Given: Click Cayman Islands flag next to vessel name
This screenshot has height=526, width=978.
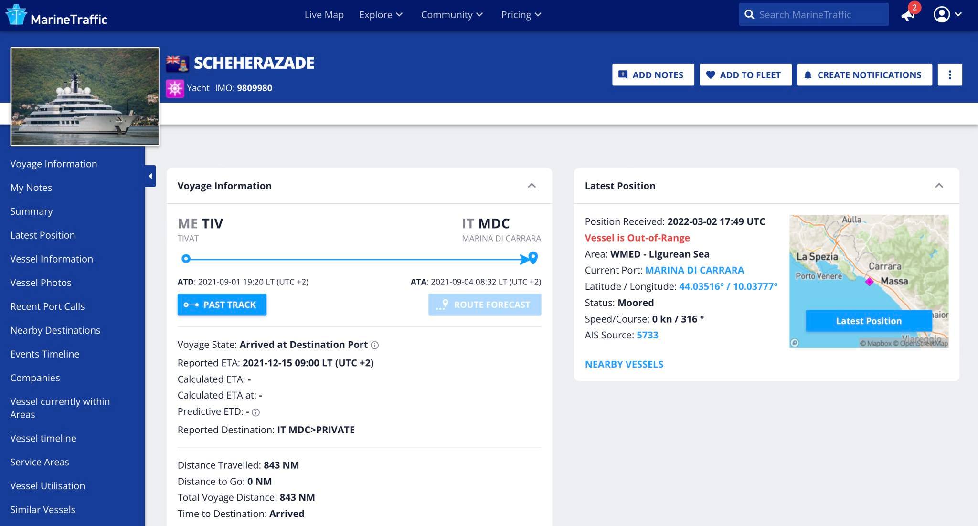Looking at the screenshot, I should coord(177,63).
